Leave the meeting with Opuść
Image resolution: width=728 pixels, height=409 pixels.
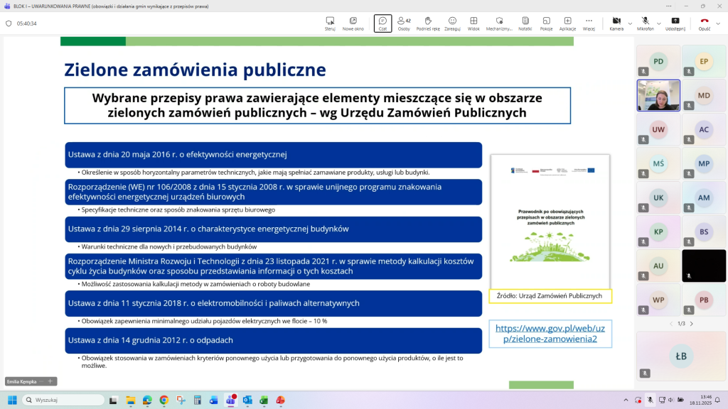click(704, 23)
